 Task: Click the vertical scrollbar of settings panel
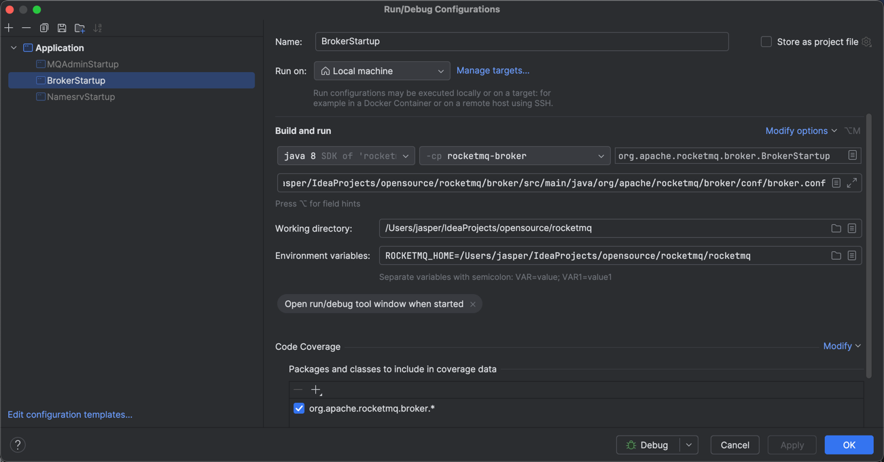(868, 247)
